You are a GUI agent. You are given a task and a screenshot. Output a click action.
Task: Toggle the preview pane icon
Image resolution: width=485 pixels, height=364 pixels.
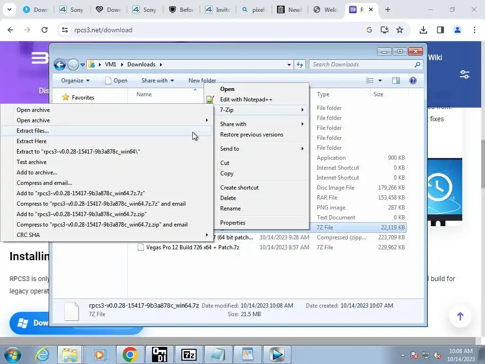(396, 81)
